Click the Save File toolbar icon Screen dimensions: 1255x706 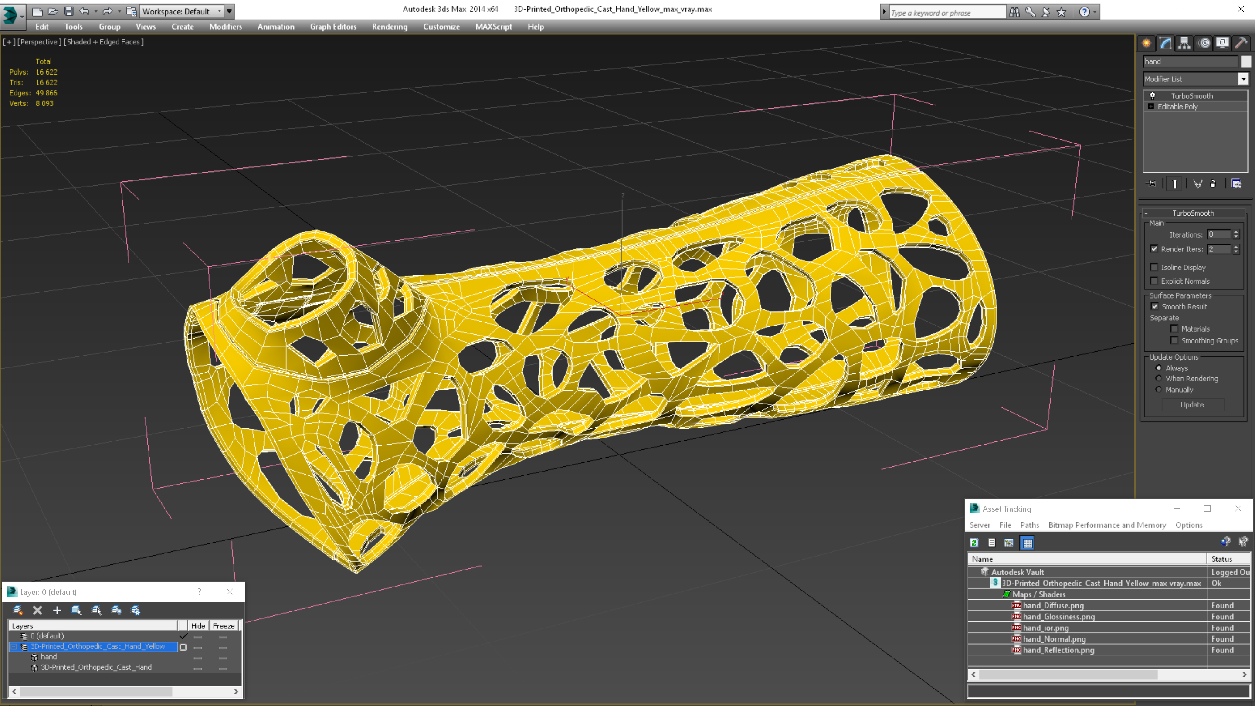click(69, 11)
